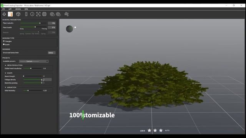This screenshot has width=246, height=138.
Task: Click the export up-arrow toolbar icon
Action: point(4,14)
